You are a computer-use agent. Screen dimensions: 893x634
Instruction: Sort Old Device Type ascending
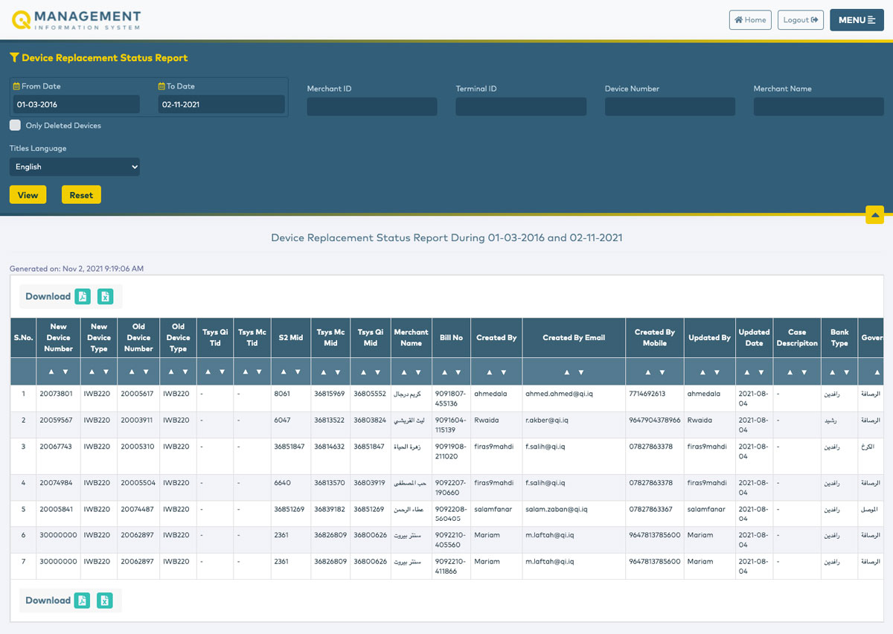click(x=171, y=371)
